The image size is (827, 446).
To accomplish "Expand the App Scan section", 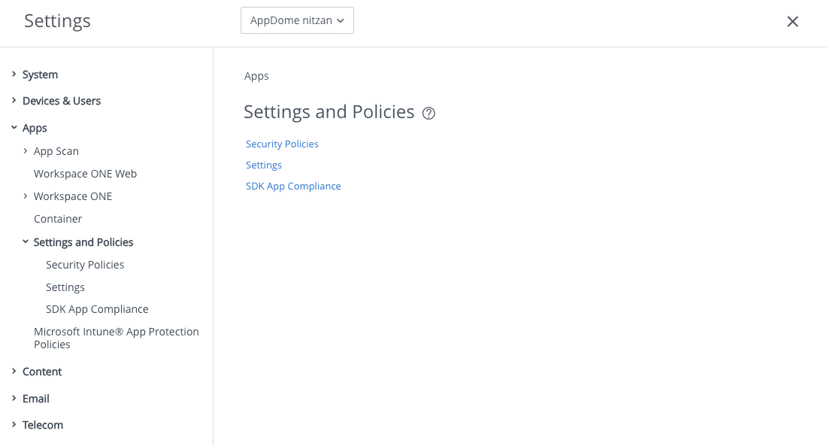I will [x=56, y=150].
